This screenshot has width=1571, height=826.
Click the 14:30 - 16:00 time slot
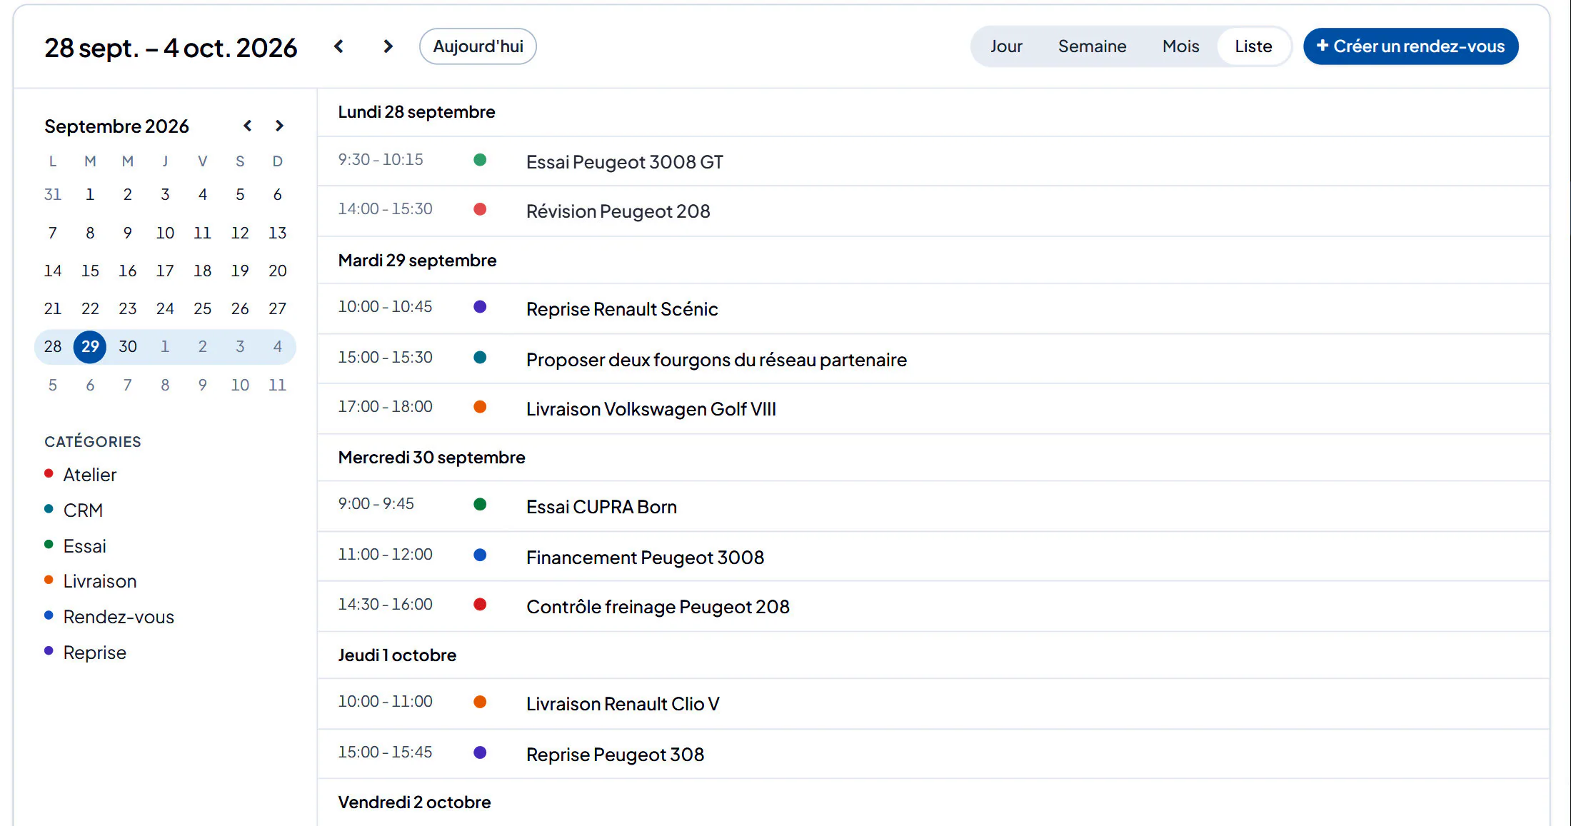tap(385, 605)
